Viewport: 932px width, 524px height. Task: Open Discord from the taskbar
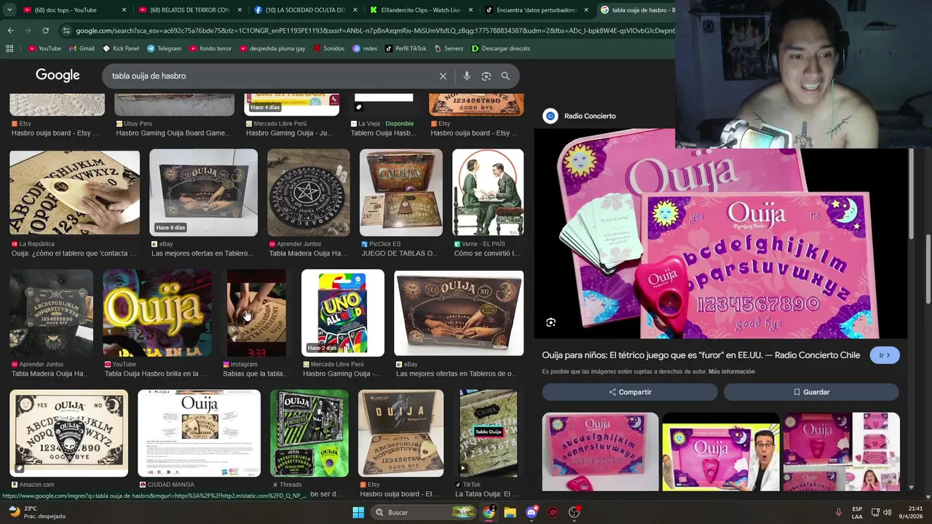pos(532,512)
